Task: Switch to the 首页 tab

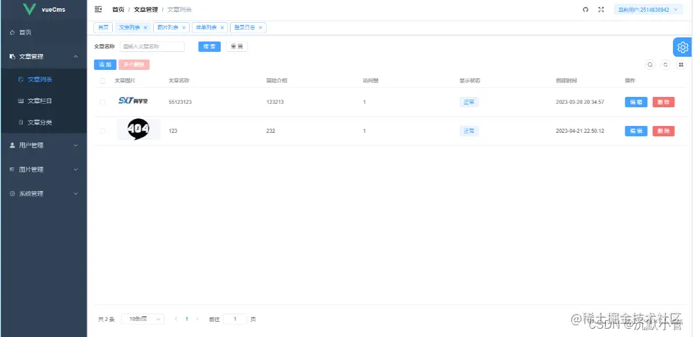Action: [x=103, y=28]
